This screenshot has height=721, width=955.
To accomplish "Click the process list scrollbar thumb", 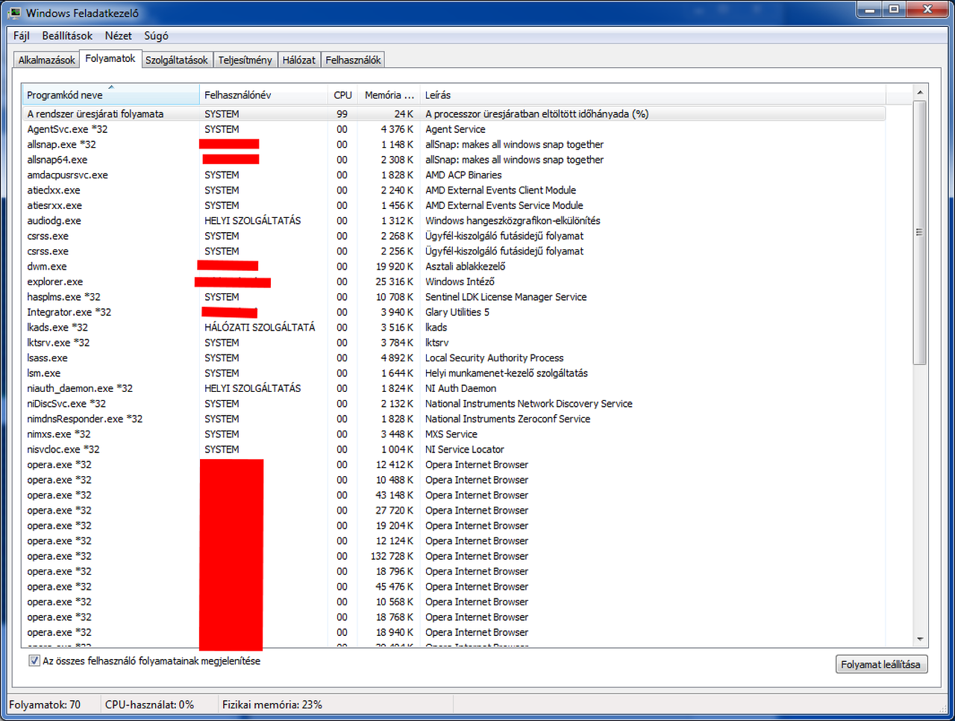I will [x=920, y=232].
